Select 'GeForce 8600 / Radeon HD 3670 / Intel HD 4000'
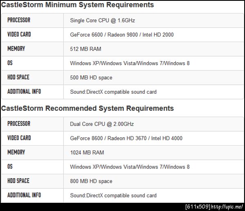The height and width of the screenshot is (211, 245). (126, 138)
